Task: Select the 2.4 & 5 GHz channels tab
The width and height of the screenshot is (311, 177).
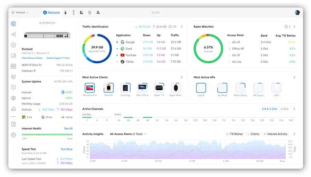Action: point(270,109)
